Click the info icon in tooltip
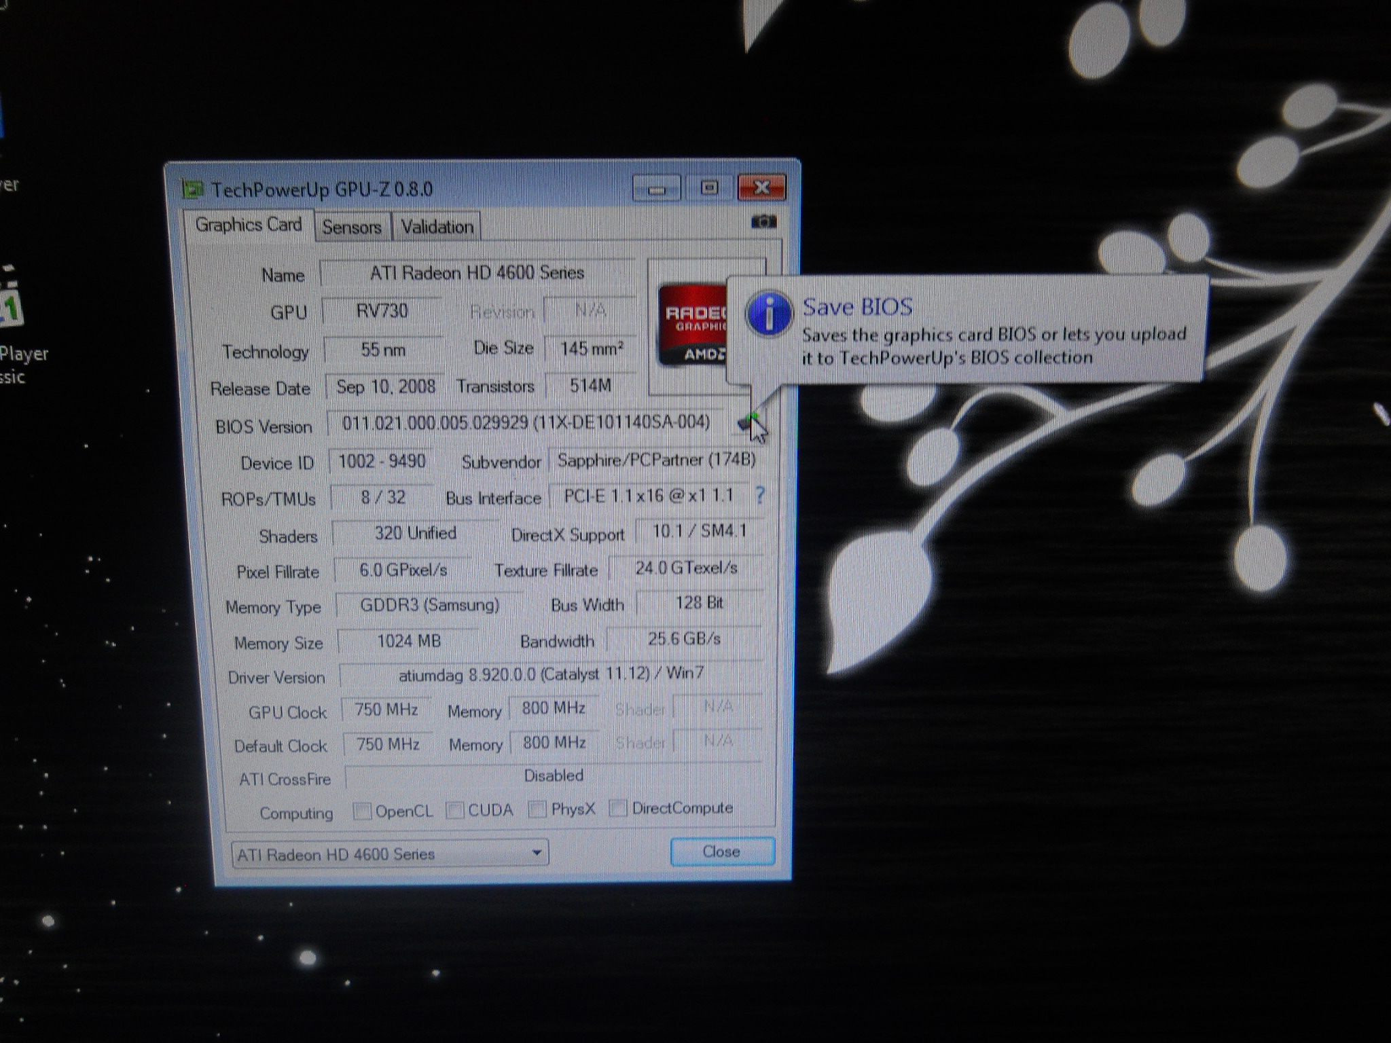The height and width of the screenshot is (1043, 1391). pyautogui.click(x=769, y=314)
